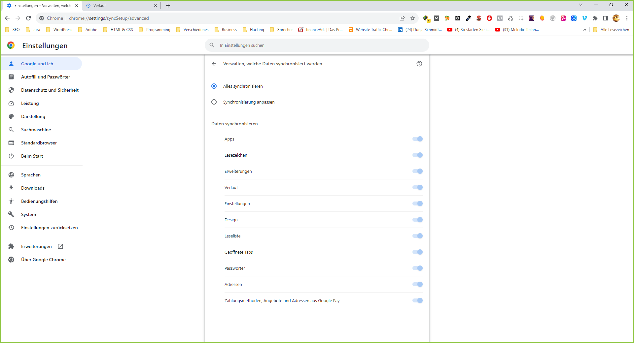Open the Extensions puzzle piece menu
The height and width of the screenshot is (343, 634).
pos(595,18)
